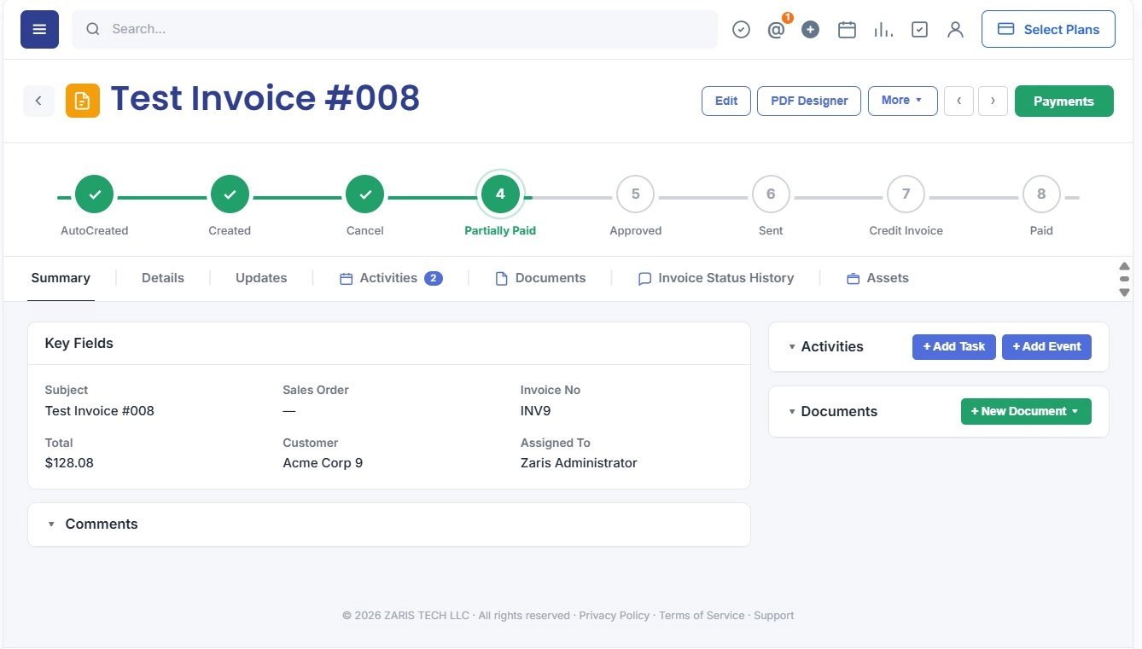This screenshot has width=1142, height=649.
Task: Click the Key Fields panel header
Action: click(389, 344)
